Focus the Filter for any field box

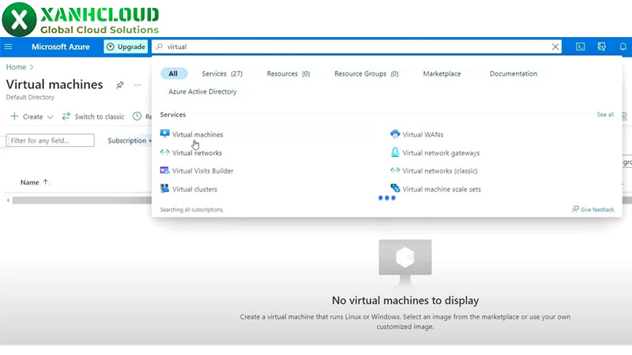coord(51,140)
